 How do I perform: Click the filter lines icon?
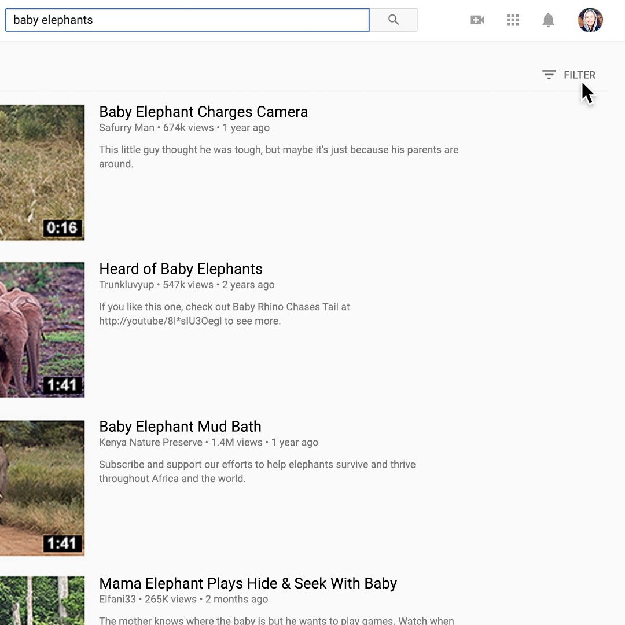pyautogui.click(x=549, y=75)
